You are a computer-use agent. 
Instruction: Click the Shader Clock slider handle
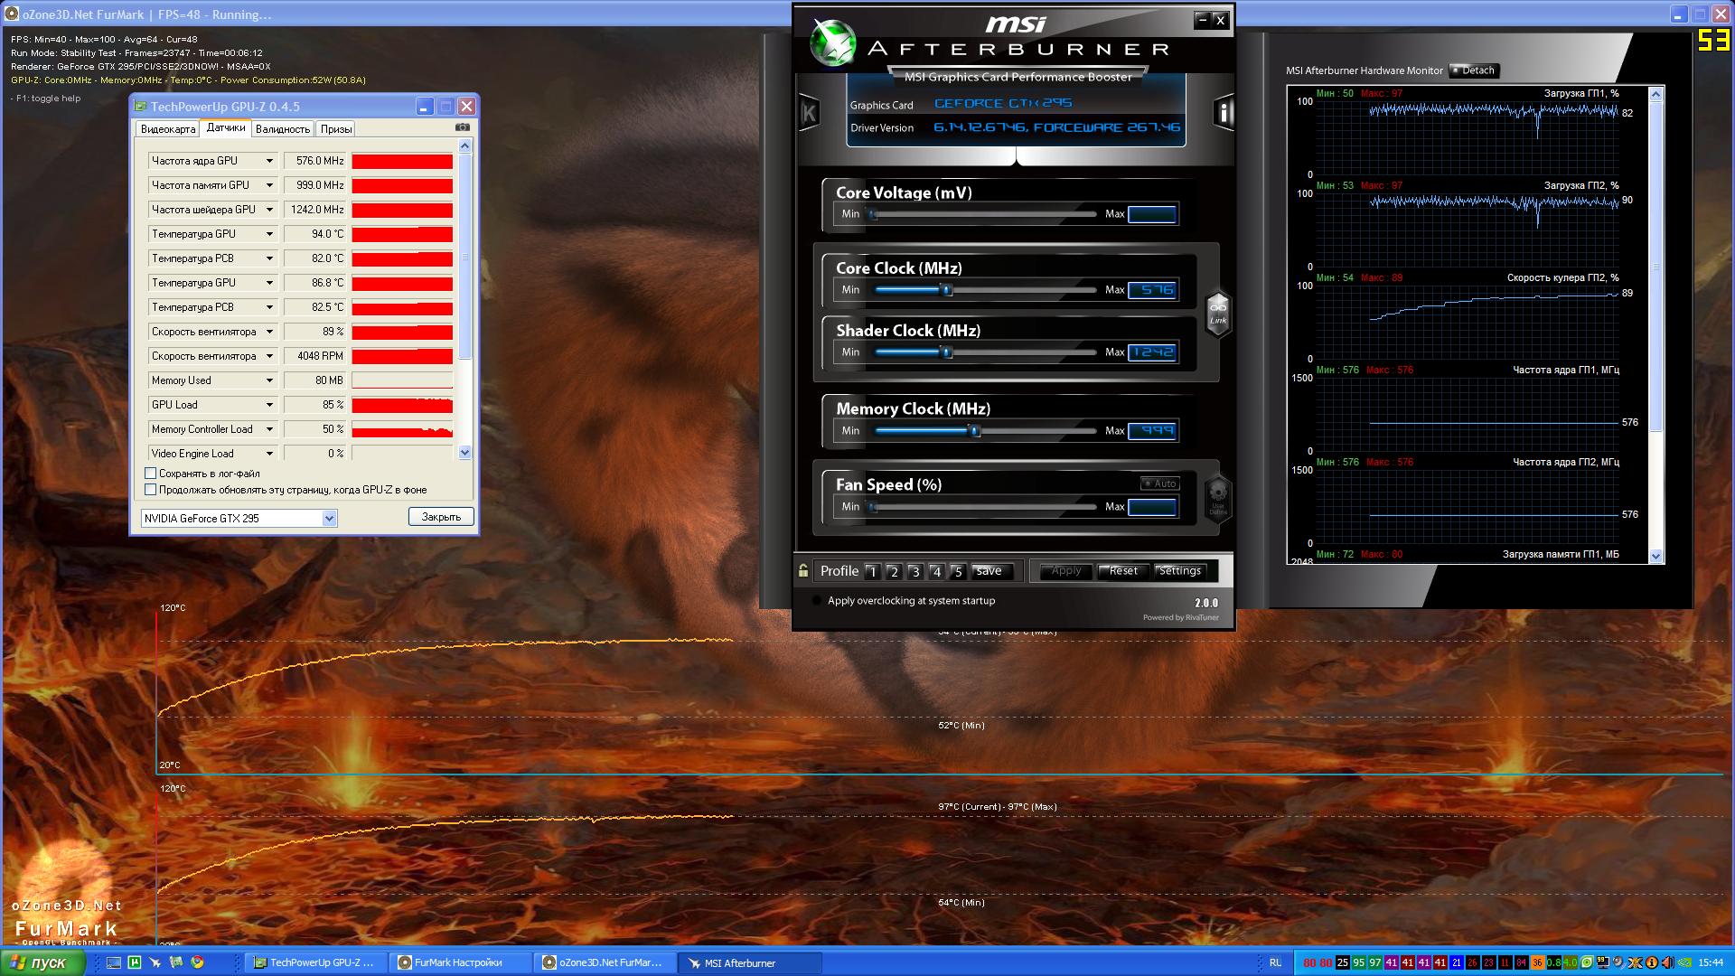pos(947,352)
